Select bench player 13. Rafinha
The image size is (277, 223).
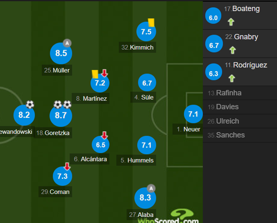tap(240, 93)
